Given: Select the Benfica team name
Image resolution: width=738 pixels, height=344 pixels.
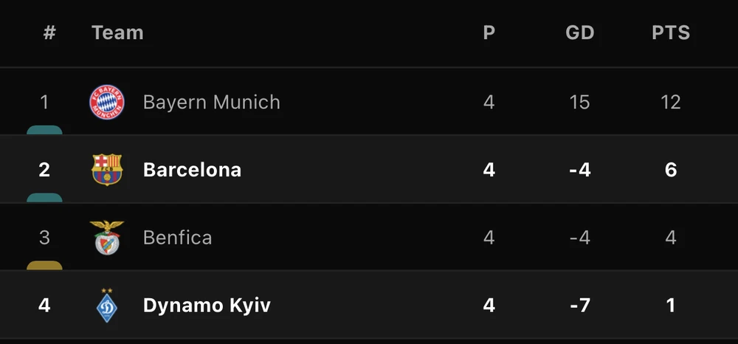Looking at the screenshot, I should [177, 238].
